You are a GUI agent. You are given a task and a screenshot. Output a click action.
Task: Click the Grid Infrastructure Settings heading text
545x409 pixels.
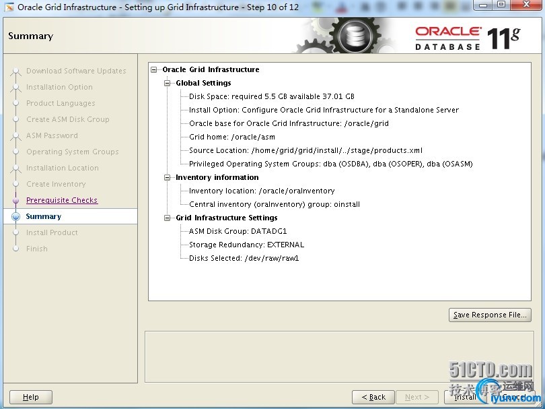click(x=227, y=218)
